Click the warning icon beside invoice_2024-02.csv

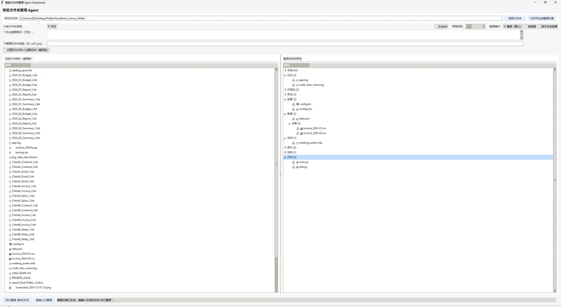pos(298,133)
